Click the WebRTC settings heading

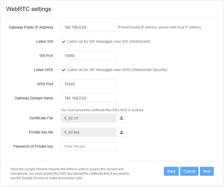pos(29,9)
